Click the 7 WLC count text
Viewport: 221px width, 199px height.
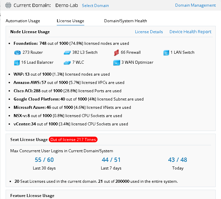coord(78,62)
